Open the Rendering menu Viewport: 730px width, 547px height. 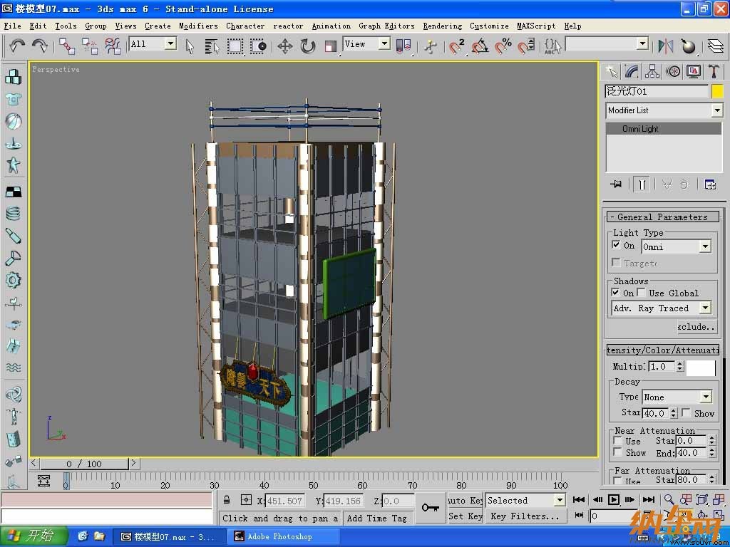coord(442,26)
